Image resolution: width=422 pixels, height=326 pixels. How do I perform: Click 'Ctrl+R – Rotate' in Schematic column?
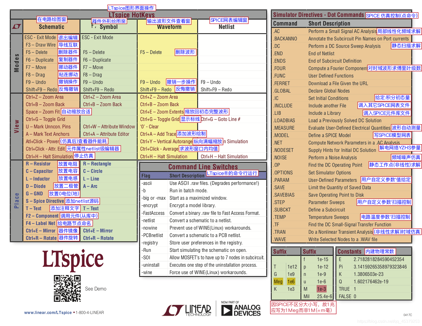(41, 238)
